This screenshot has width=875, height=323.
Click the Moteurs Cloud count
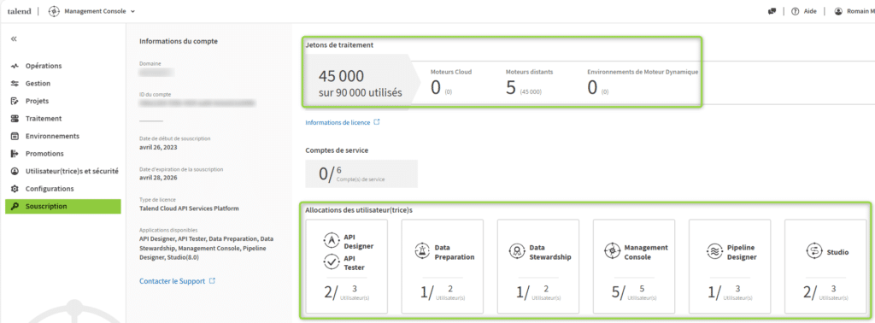[x=437, y=87]
